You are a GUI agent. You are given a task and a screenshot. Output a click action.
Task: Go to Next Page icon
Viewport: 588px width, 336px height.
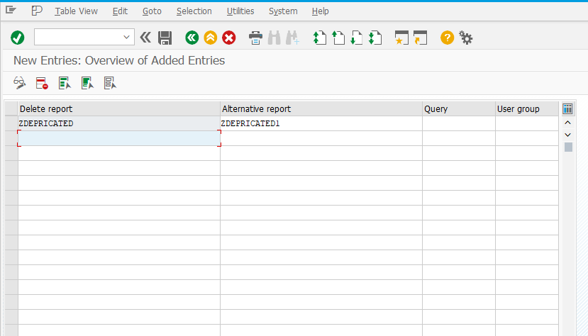point(356,38)
